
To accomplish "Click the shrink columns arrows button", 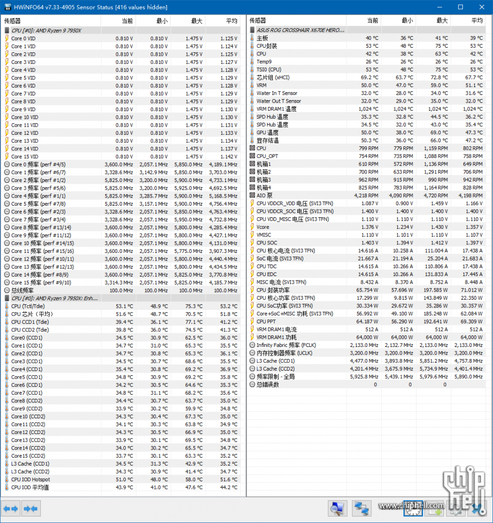I will (x=31, y=508).
